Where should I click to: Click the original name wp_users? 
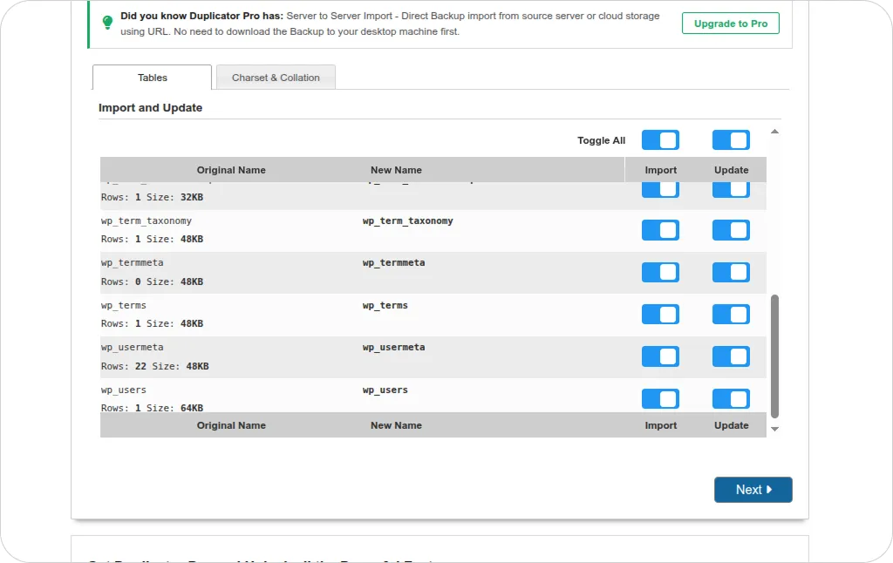124,390
